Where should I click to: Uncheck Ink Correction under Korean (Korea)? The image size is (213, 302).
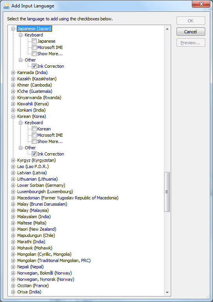[34, 154]
